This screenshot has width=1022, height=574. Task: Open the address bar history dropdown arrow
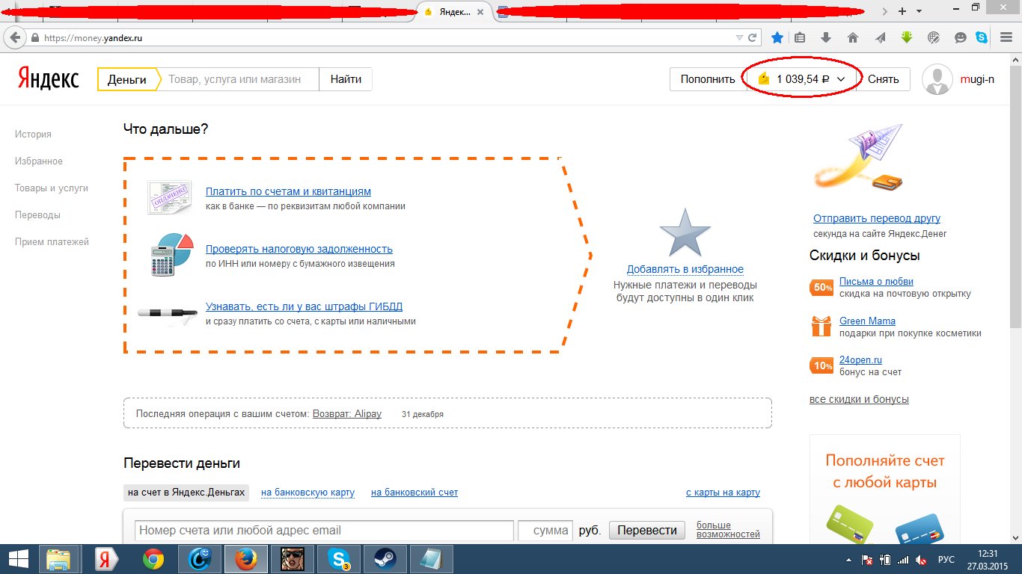(740, 37)
